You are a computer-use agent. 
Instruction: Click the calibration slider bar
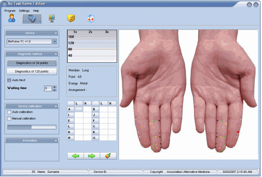[x=32, y=127]
